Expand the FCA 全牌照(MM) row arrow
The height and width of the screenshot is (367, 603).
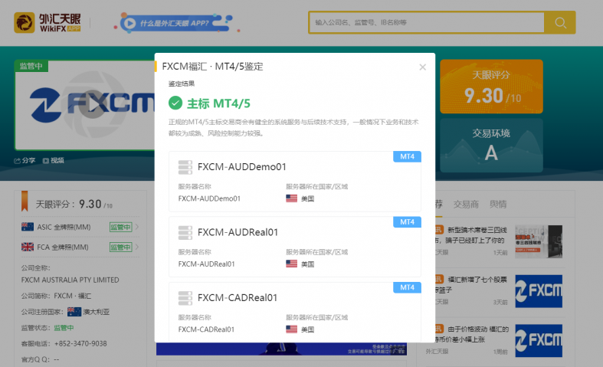(x=137, y=247)
